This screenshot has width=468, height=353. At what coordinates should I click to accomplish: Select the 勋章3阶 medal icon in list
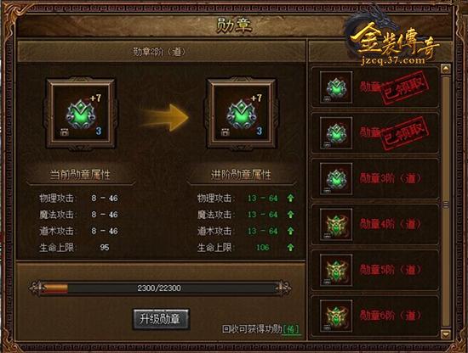pyautogui.click(x=336, y=179)
